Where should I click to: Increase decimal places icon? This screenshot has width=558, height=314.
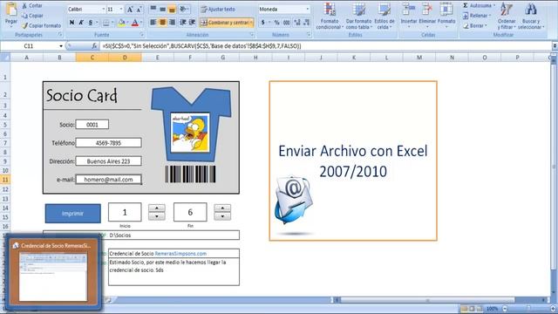point(297,23)
